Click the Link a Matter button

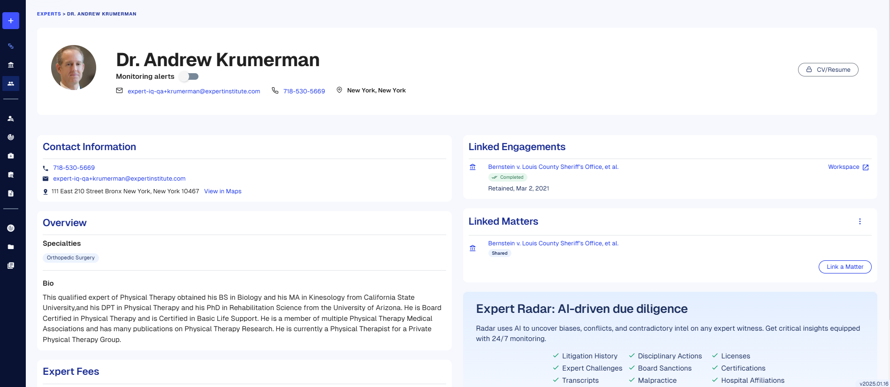point(844,267)
